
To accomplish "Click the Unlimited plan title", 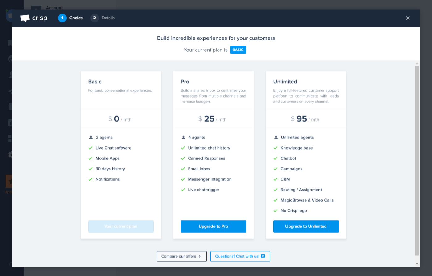I will coord(285,82).
